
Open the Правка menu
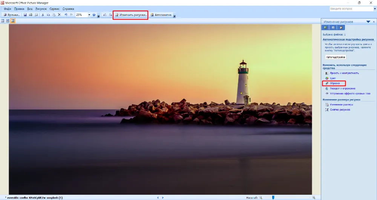pos(19,9)
